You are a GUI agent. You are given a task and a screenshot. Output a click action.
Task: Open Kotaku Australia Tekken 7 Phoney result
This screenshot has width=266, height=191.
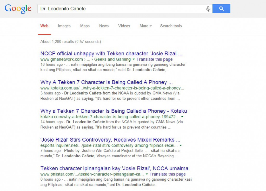(106, 82)
